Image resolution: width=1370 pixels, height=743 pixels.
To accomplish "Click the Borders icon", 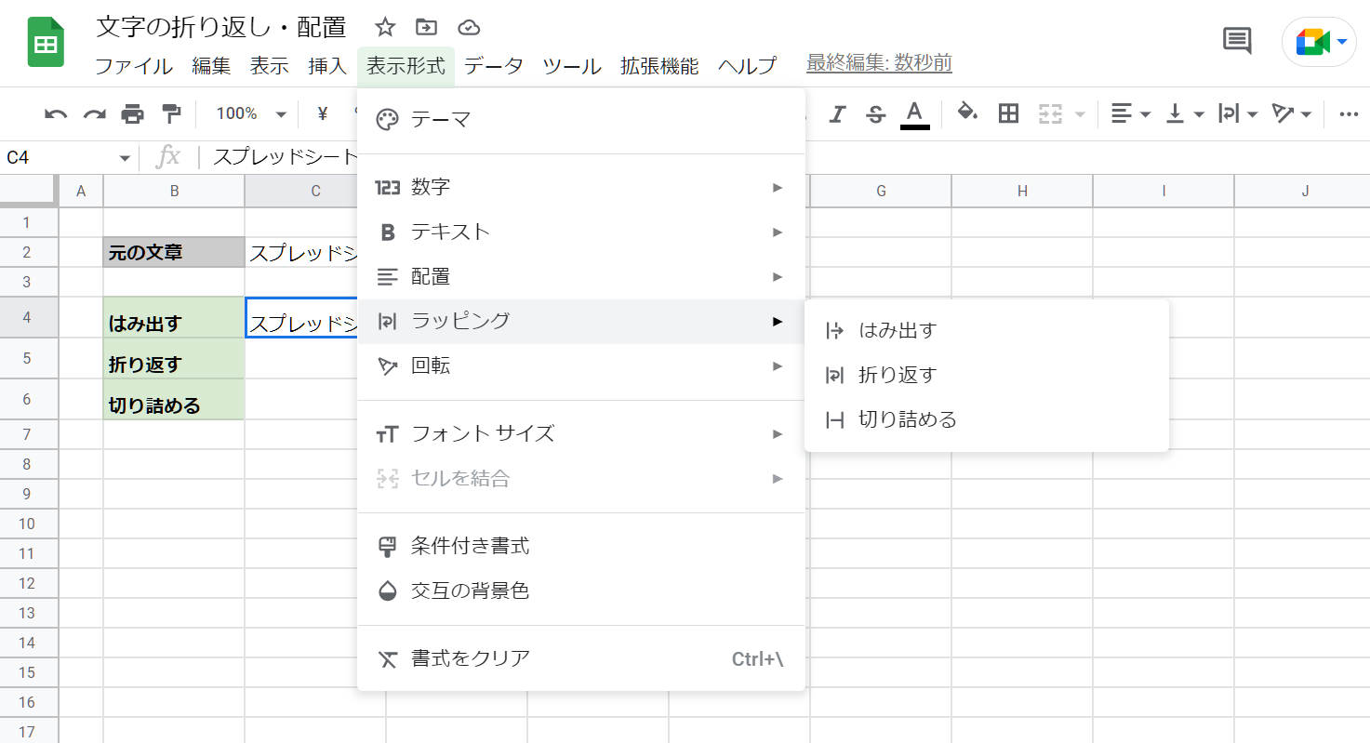I will point(1007,113).
